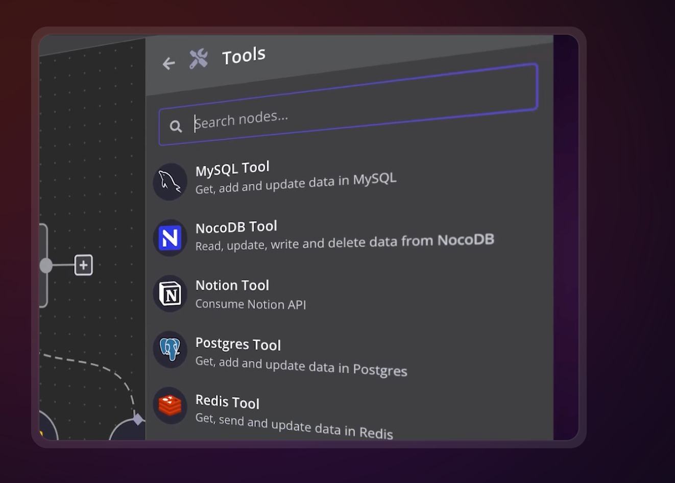The image size is (675, 483).
Task: Select the Postgres elephant icon
Action: click(170, 350)
